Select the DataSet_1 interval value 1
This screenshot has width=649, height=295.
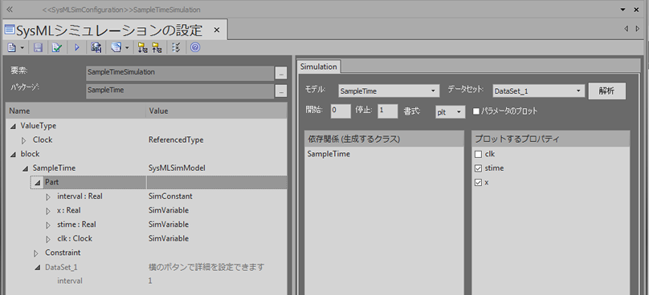[x=150, y=281]
